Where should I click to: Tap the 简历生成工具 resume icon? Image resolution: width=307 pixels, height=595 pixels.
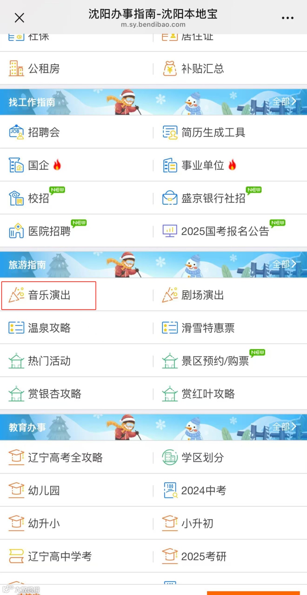170,132
